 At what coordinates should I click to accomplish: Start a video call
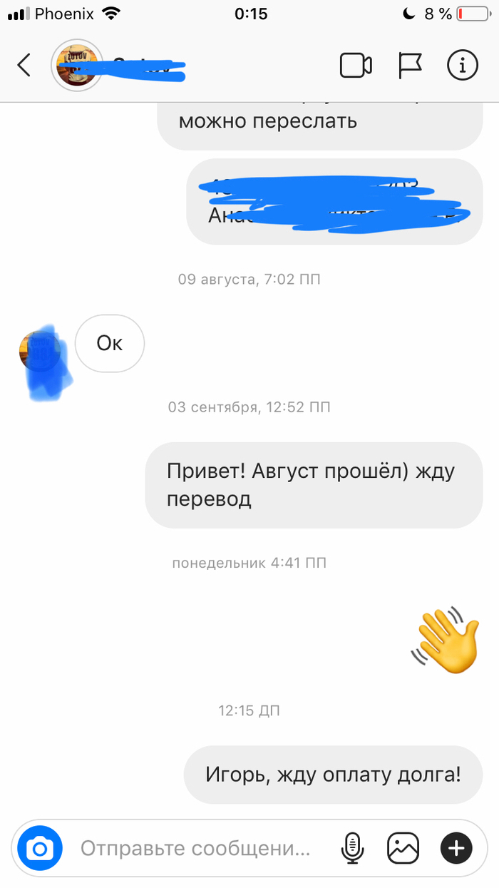click(355, 66)
